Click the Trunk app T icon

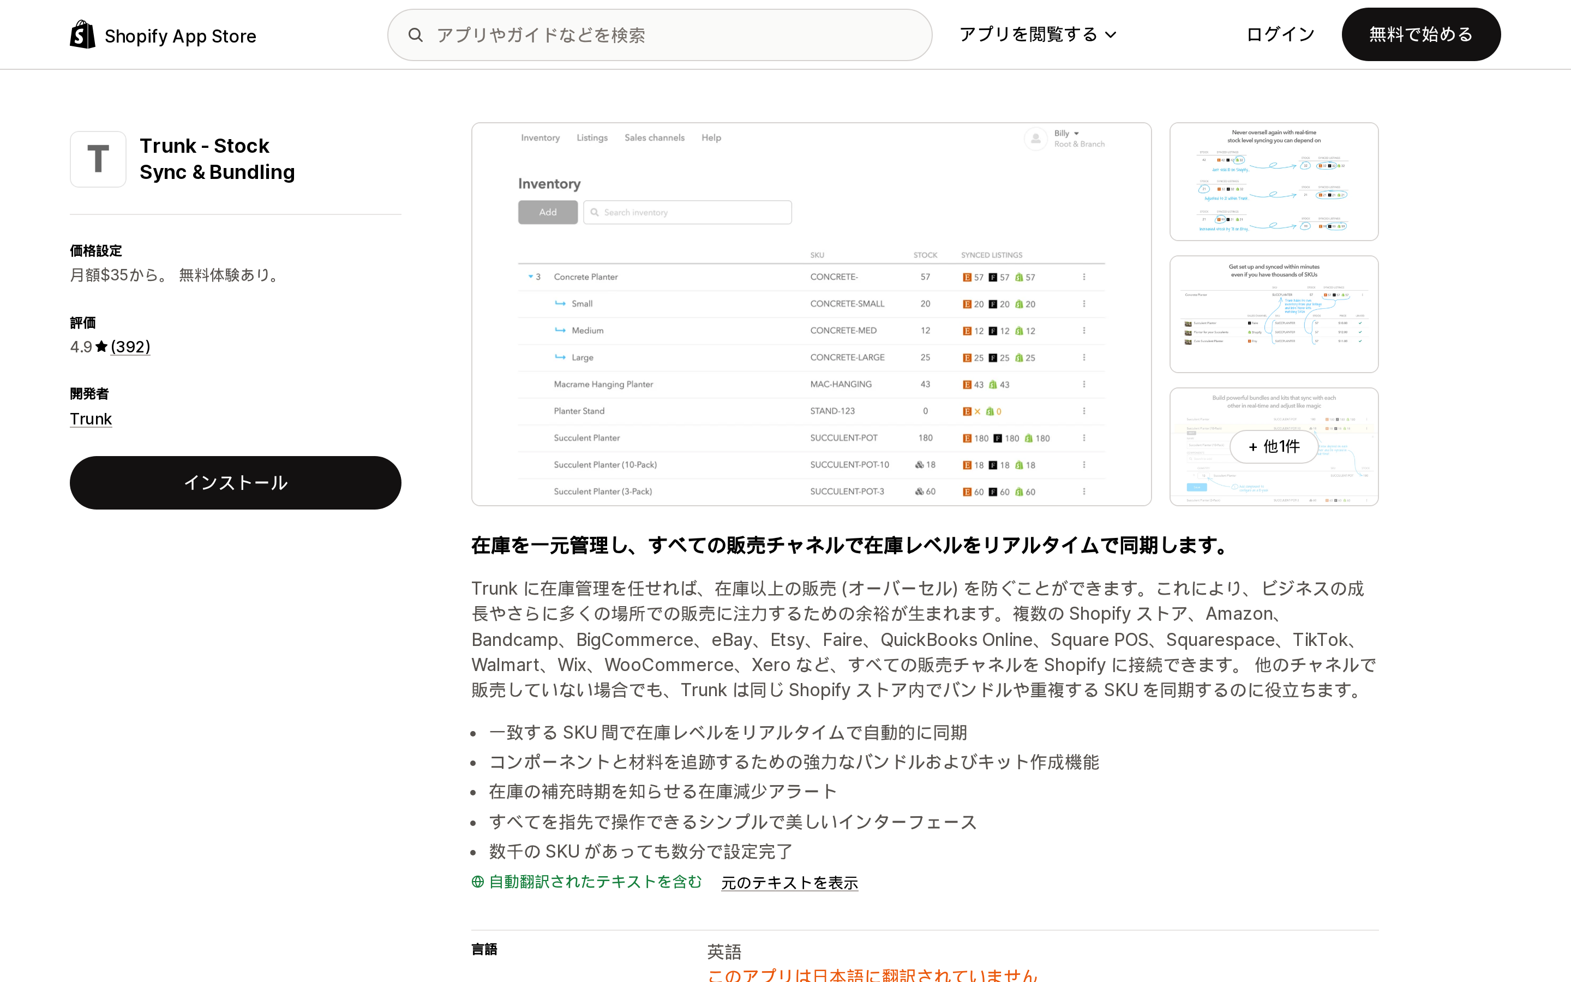(x=98, y=159)
